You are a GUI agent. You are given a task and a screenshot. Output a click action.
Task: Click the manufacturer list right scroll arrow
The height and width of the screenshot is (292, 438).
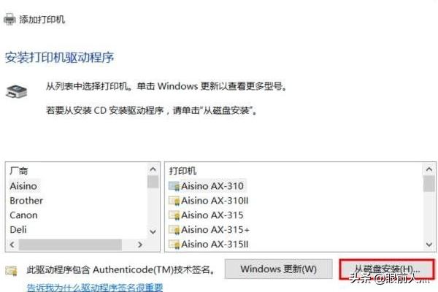tap(140, 245)
